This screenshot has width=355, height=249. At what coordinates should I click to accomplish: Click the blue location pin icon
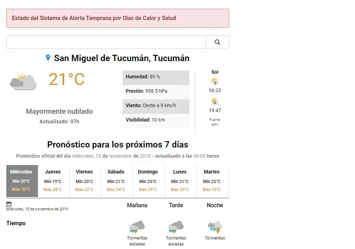(48, 58)
